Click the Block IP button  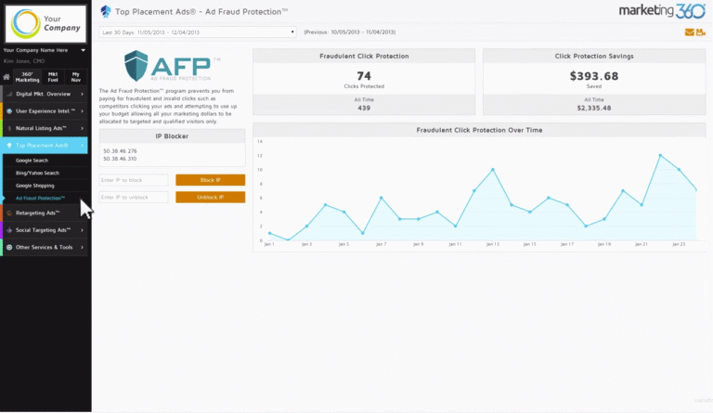[x=210, y=180]
